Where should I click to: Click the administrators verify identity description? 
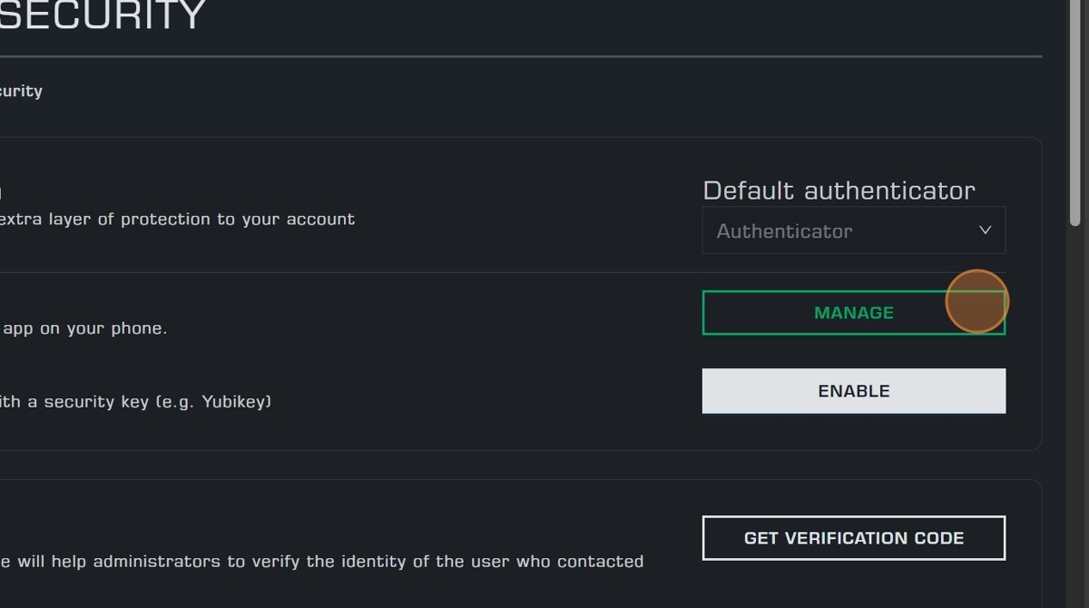(x=322, y=562)
